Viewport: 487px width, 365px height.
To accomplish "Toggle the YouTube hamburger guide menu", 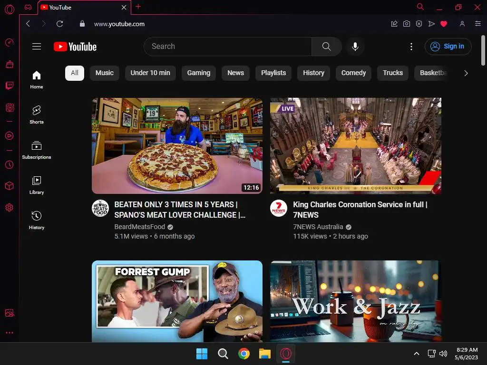I will (37, 47).
